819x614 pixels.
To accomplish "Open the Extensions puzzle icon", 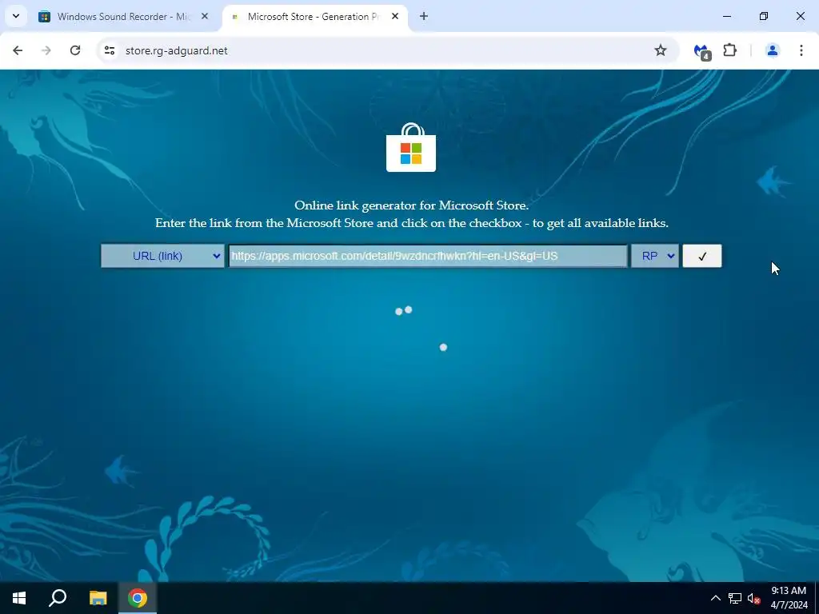I will click(x=729, y=50).
